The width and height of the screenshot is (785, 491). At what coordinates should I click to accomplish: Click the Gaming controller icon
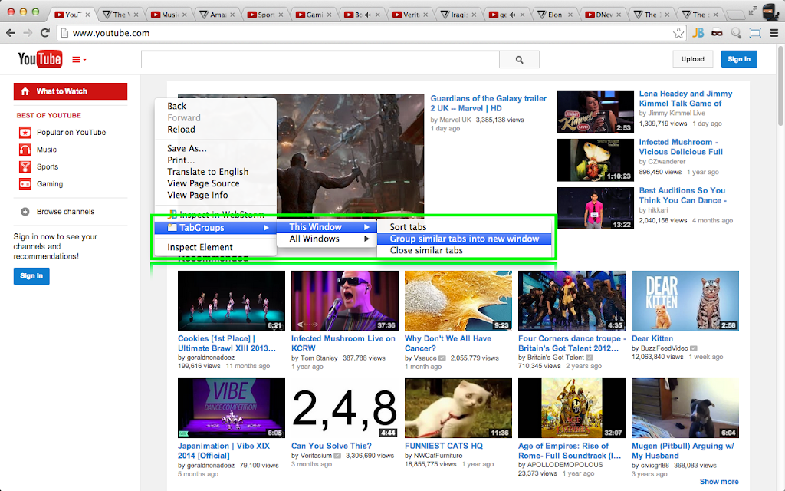[25, 184]
